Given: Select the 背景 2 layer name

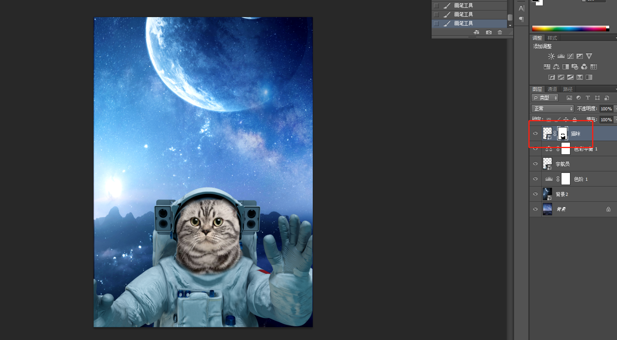Looking at the screenshot, I should tap(562, 194).
